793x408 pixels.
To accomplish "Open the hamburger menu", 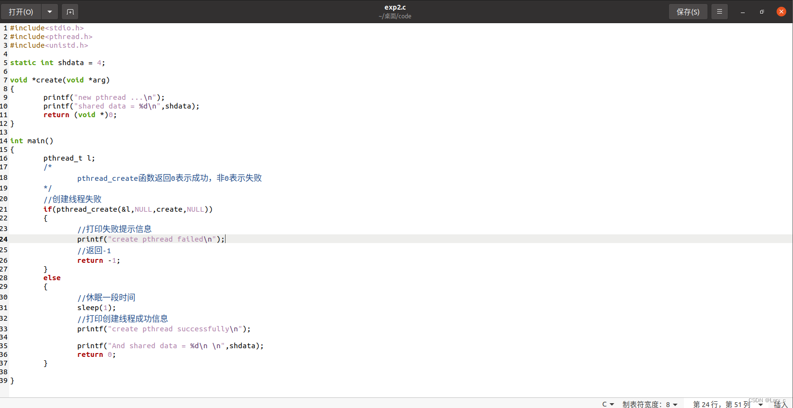I will pos(719,12).
